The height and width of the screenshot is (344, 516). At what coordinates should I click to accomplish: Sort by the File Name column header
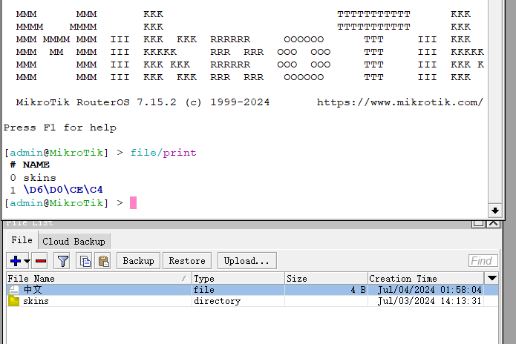(x=99, y=279)
